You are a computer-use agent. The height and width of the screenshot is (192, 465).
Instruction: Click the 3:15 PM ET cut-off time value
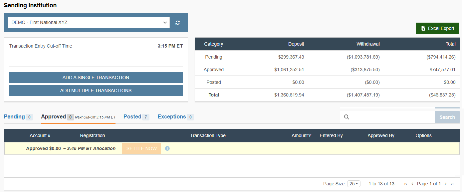pyautogui.click(x=170, y=46)
